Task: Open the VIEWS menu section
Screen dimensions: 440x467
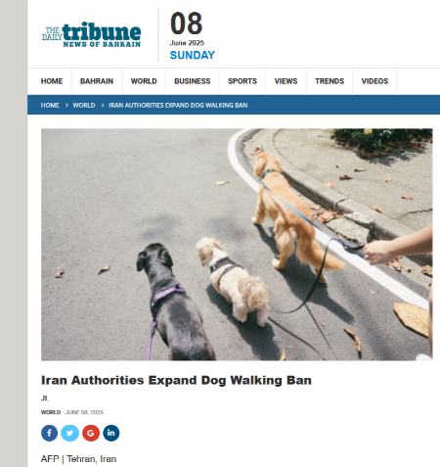Action: coord(286,81)
